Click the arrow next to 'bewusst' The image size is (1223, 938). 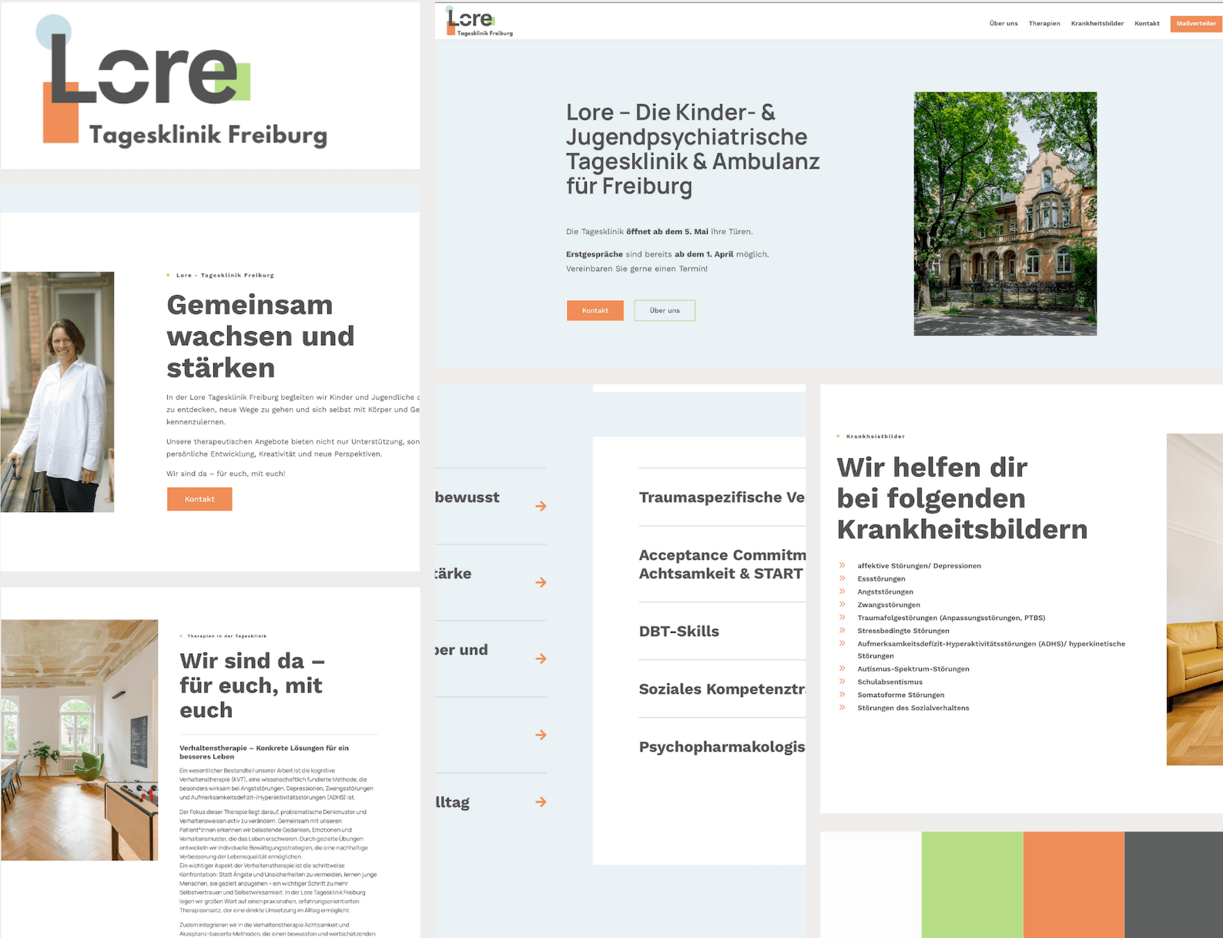pos(541,506)
